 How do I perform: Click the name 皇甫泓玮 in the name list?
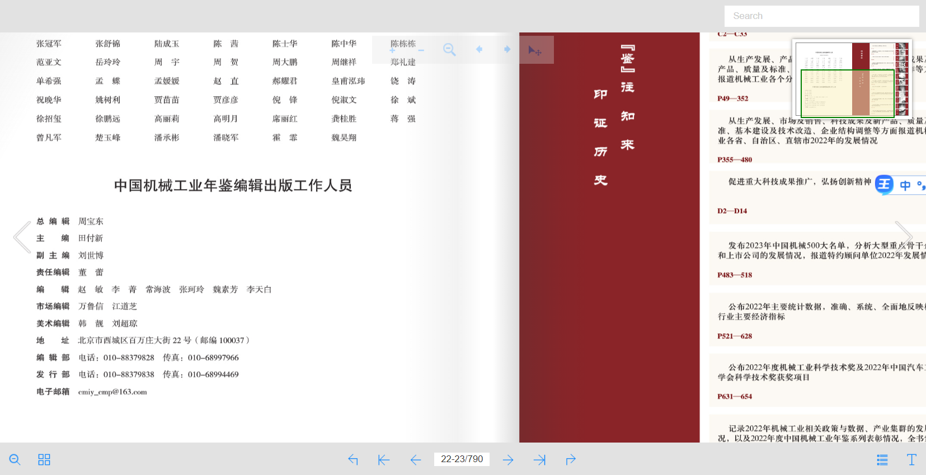[x=348, y=81]
